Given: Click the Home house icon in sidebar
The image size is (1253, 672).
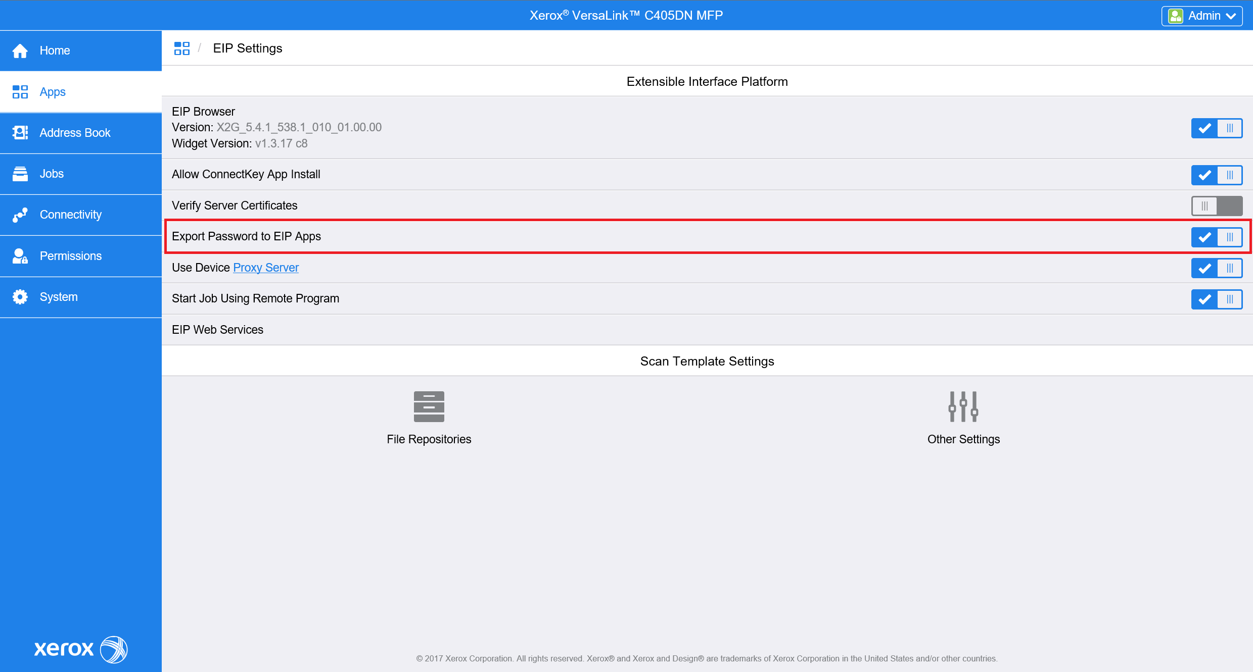Looking at the screenshot, I should coord(20,50).
